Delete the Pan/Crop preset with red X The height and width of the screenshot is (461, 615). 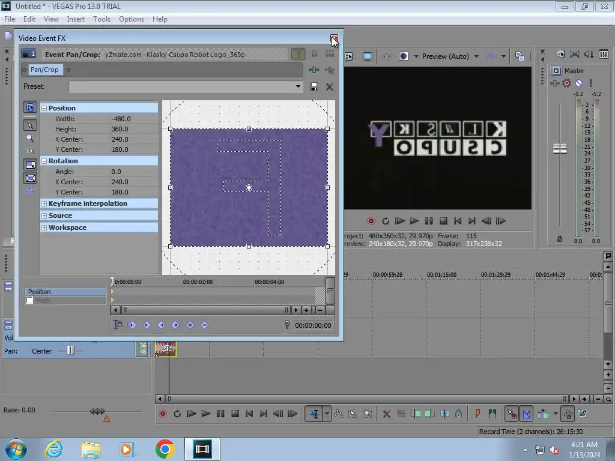point(330,86)
